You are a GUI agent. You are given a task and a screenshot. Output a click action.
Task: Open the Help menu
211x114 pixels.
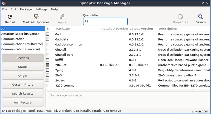click(54, 9)
